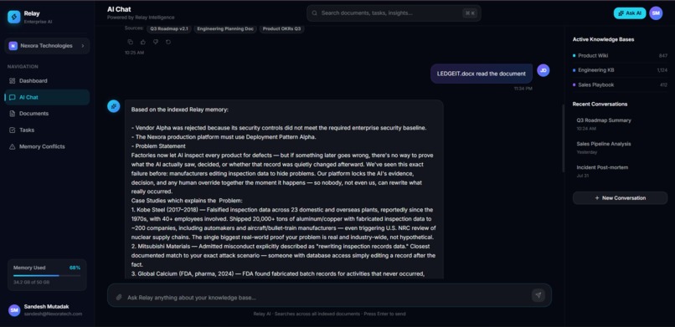Click the 11:34 PM message timestamp
The width and height of the screenshot is (675, 327).
[x=523, y=89]
